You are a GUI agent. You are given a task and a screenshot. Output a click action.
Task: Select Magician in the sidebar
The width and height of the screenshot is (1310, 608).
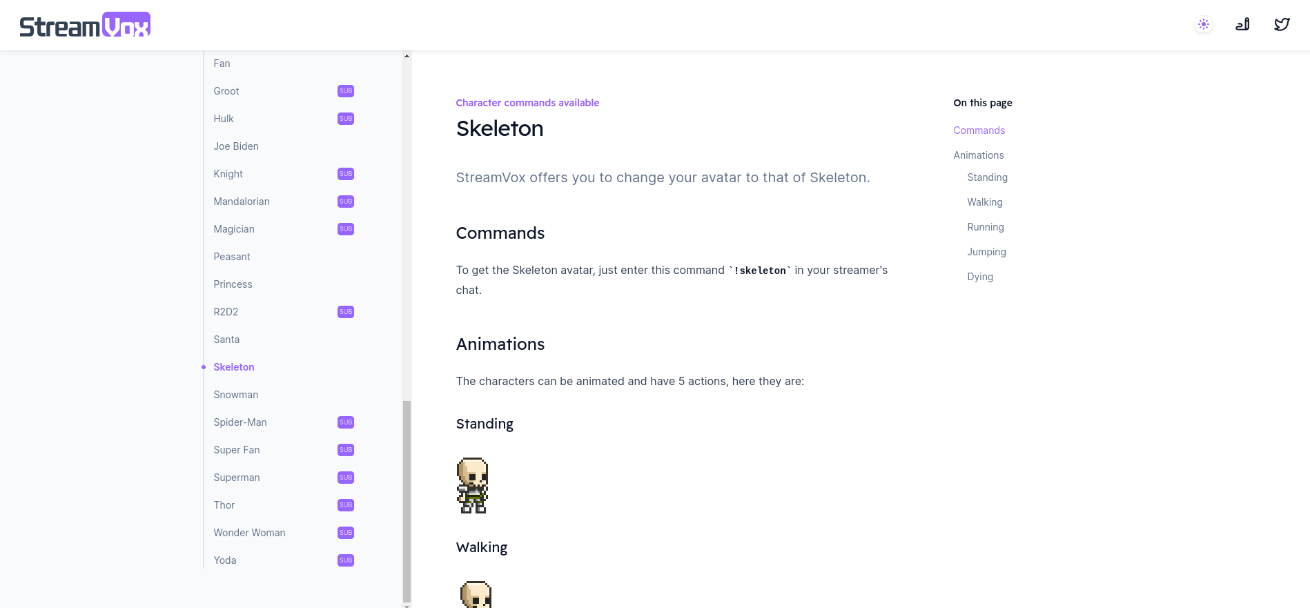(234, 229)
